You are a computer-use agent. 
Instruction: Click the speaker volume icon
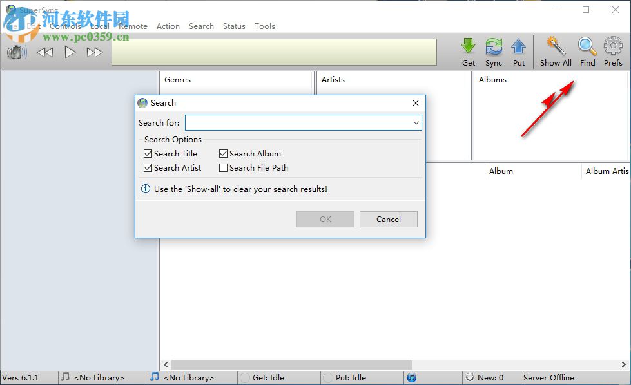(x=17, y=52)
